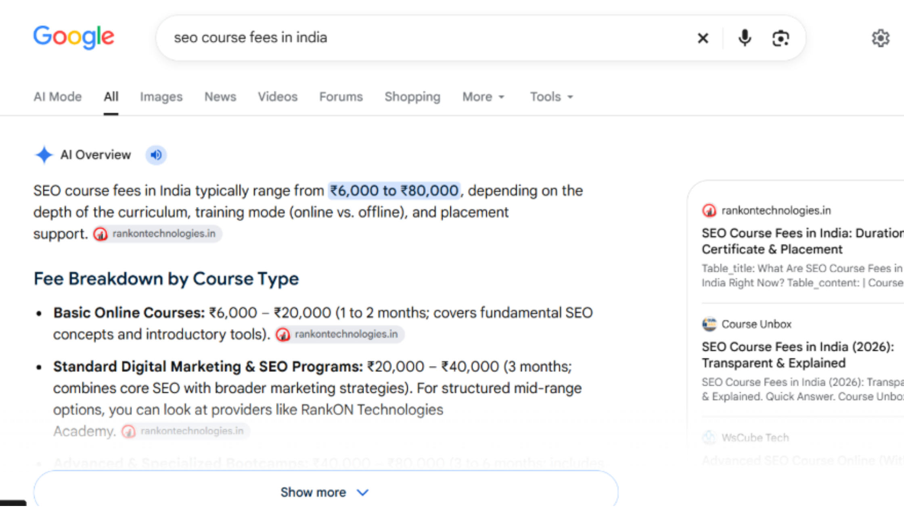Screen dimensions: 904x508
Task: Open 'SEO Course Fees in India: Duration' result
Action: (802, 241)
